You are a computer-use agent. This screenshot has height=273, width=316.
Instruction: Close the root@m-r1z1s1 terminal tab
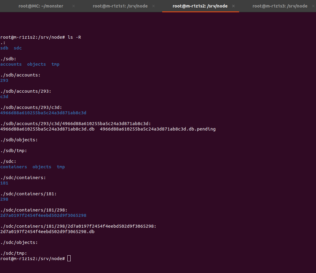[154, 6]
